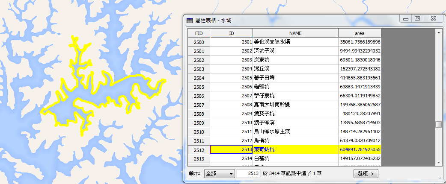Click the cell named 烏山頭水庫主流
This screenshot has height=184, width=446.
295,131
